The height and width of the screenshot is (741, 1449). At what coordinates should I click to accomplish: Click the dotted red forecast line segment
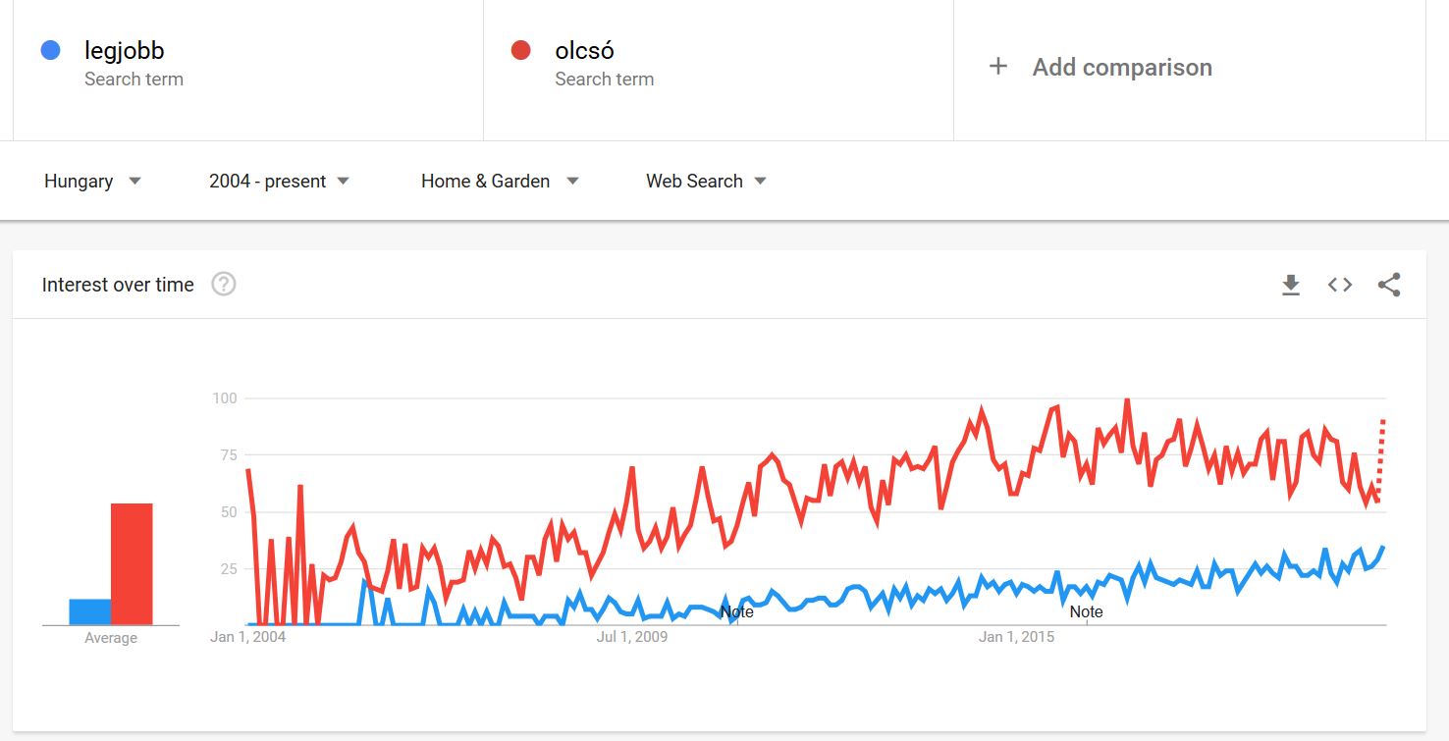(1380, 461)
